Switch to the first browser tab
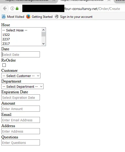 (28, 1)
